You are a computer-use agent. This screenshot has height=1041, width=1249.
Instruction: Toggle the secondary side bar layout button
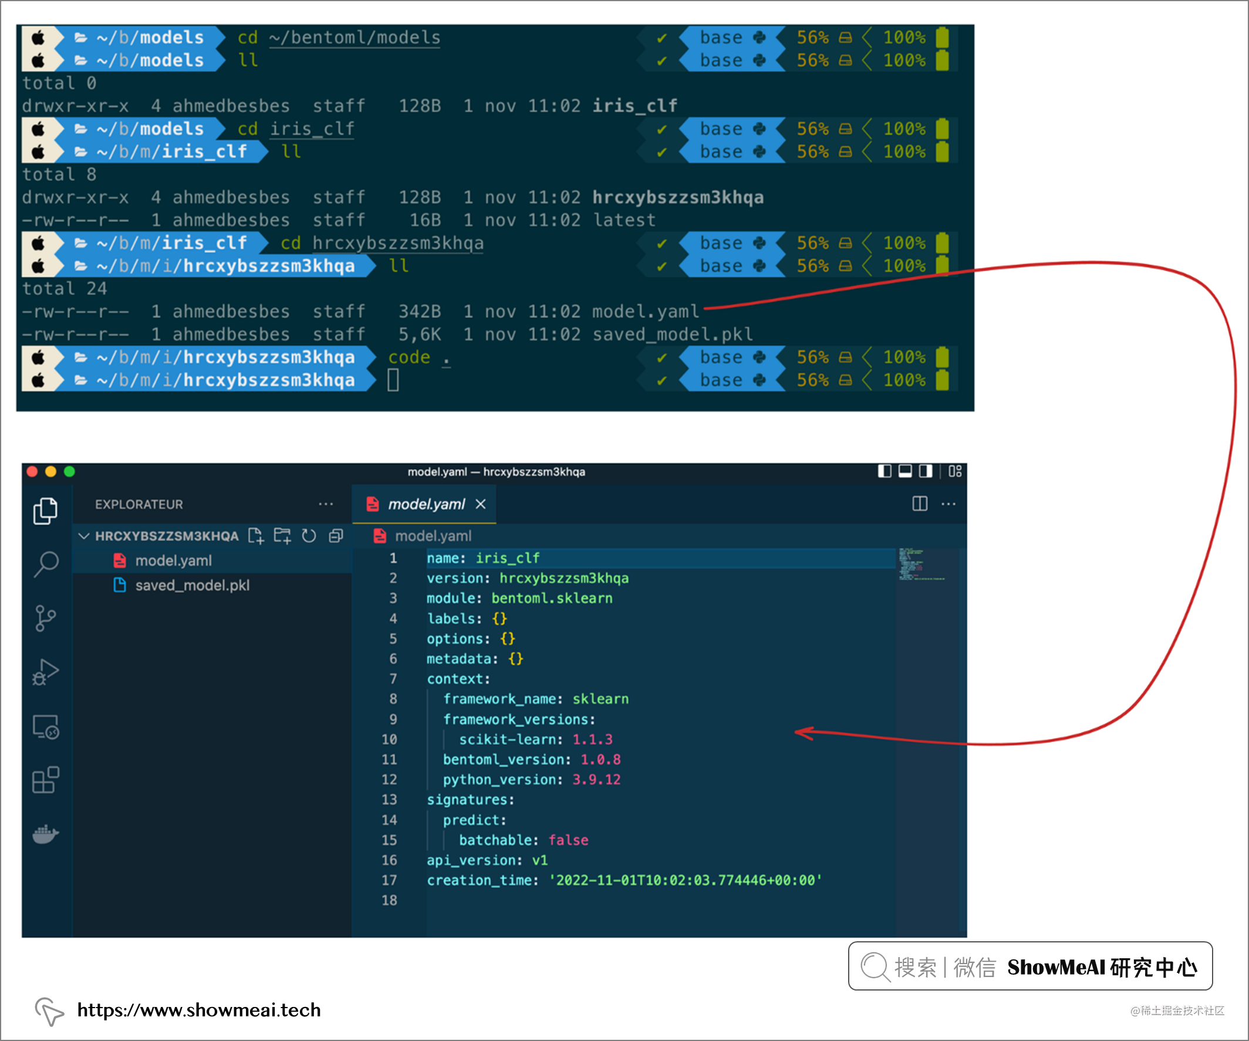coord(926,471)
